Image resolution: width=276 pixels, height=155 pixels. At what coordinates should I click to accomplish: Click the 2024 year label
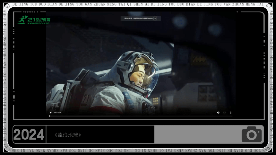[29, 135]
